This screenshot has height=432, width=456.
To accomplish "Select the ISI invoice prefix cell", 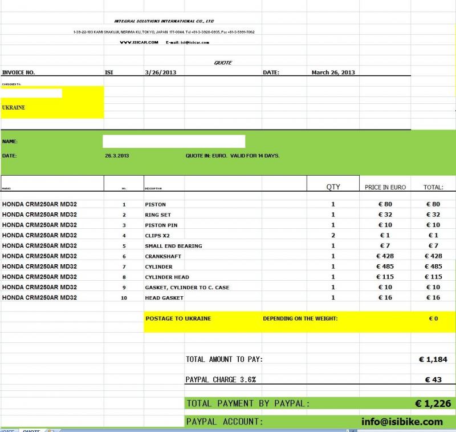I will coord(109,72).
